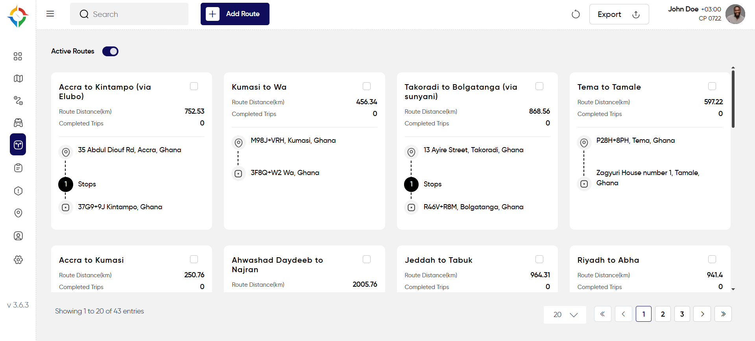Open the clipboard reports icon in sidebar

(x=18, y=168)
